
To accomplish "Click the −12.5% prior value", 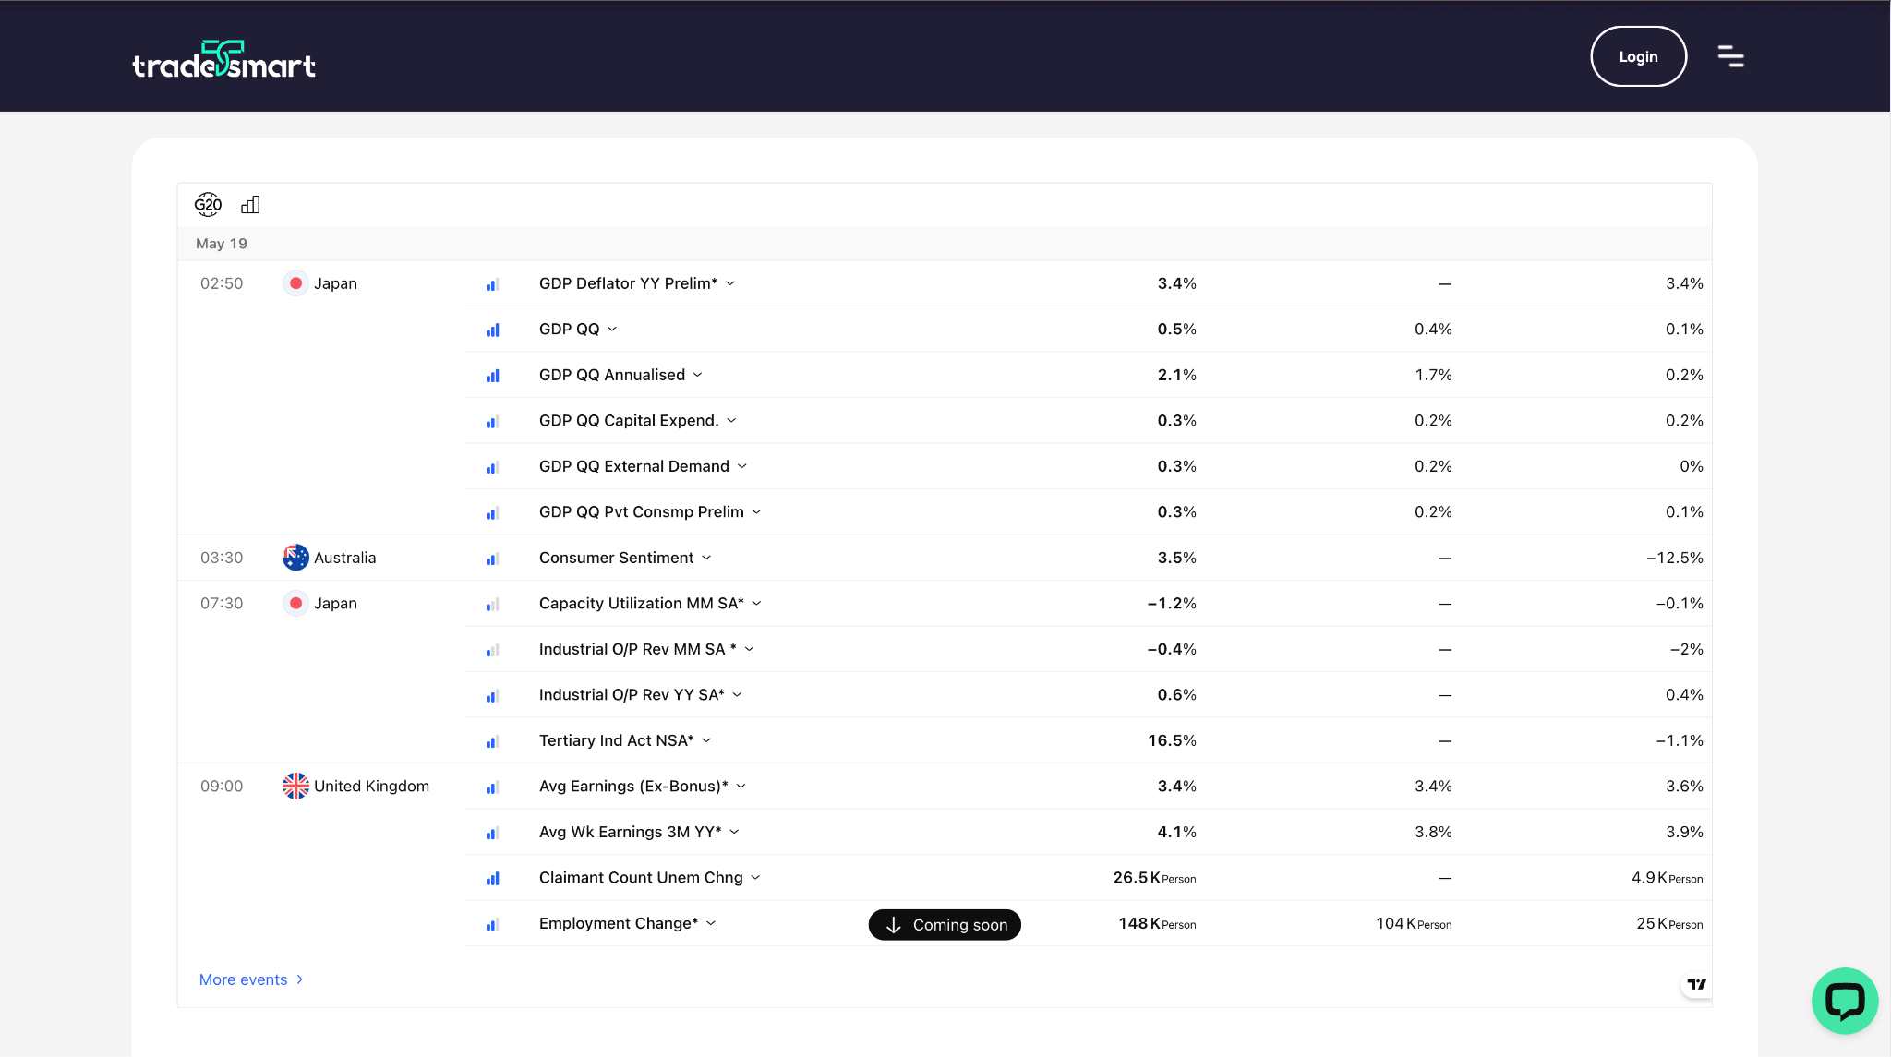I will [1675, 558].
